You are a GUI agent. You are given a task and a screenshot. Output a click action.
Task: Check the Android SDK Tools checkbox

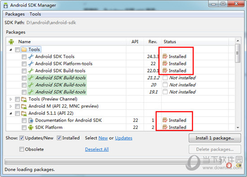pos(24,57)
